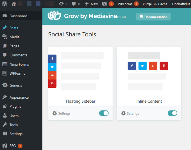Click the Pages icon in the sidebar
The image size is (191, 150).
[x=4, y=46]
